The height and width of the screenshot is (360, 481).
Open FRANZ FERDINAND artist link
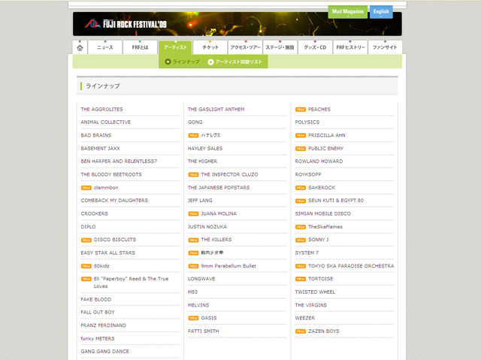104,325
